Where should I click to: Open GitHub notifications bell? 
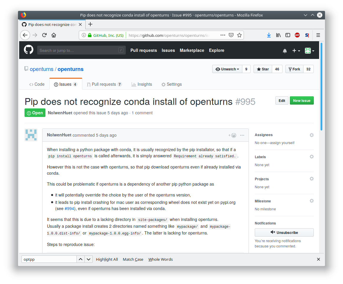285,51
